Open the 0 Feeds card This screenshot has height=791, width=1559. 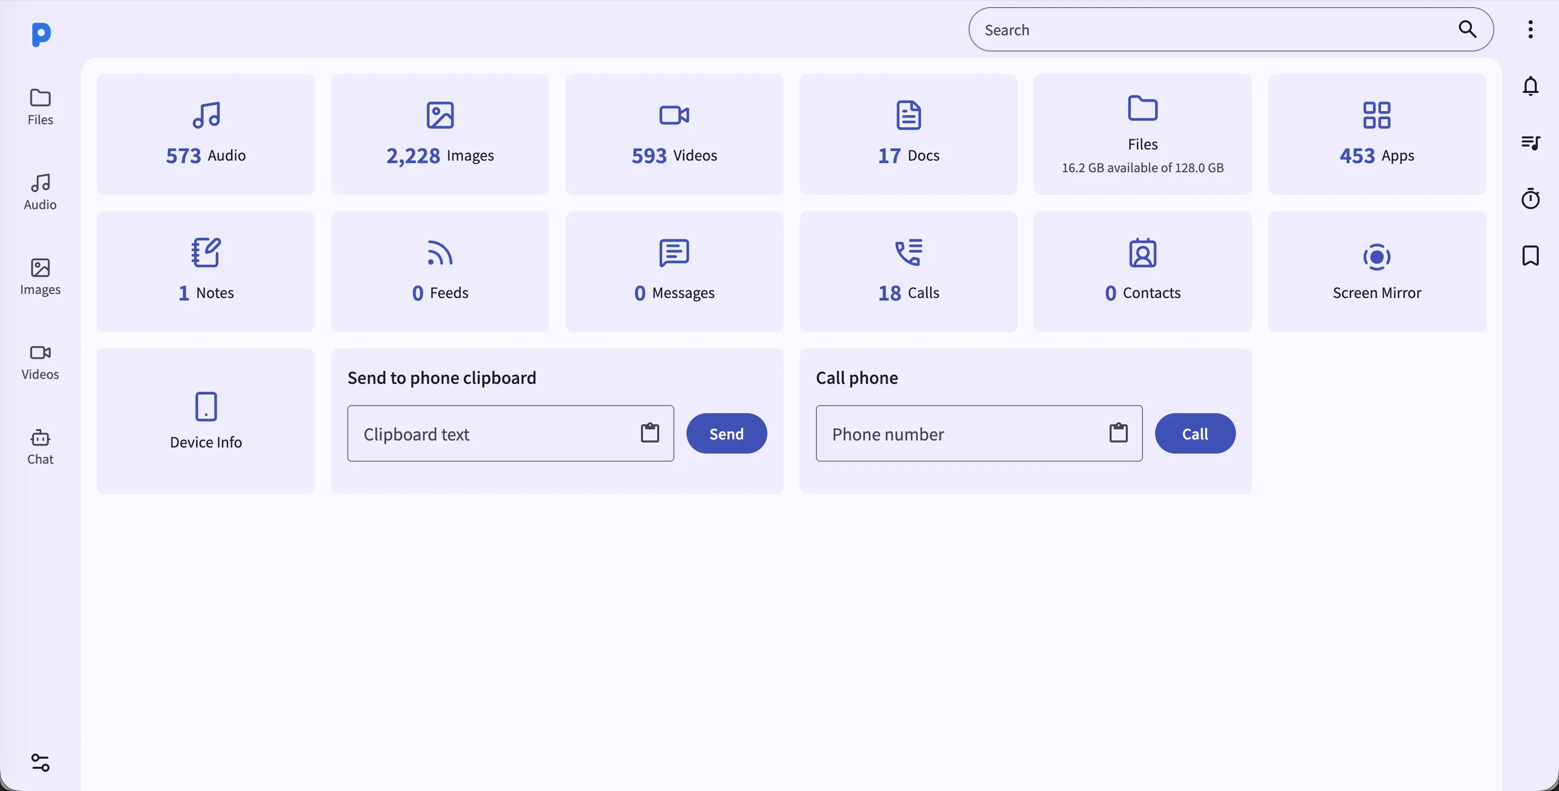(440, 272)
